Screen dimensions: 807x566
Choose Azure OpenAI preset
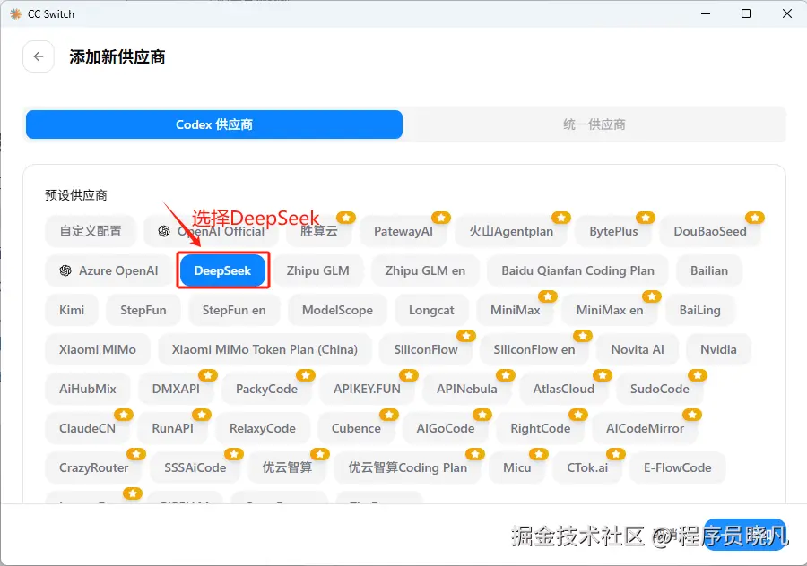[x=109, y=270]
